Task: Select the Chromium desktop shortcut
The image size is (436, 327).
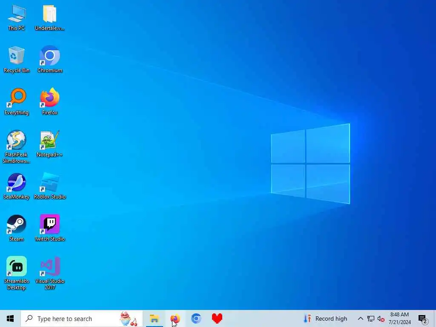Action: point(49,60)
